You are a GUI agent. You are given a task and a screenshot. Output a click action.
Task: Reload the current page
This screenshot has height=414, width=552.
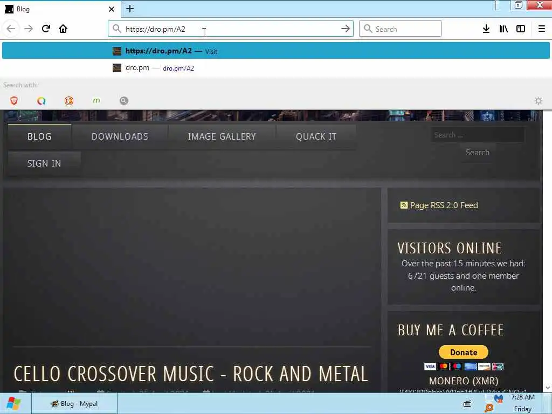pyautogui.click(x=46, y=29)
